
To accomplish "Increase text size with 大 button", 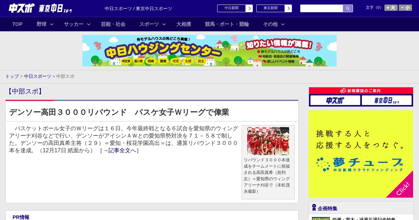I will (391, 8).
